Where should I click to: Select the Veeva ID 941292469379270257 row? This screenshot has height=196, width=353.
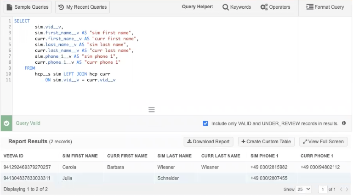tap(27, 167)
